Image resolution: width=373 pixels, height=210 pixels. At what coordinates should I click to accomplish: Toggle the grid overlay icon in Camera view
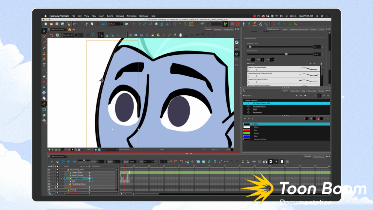click(130, 35)
